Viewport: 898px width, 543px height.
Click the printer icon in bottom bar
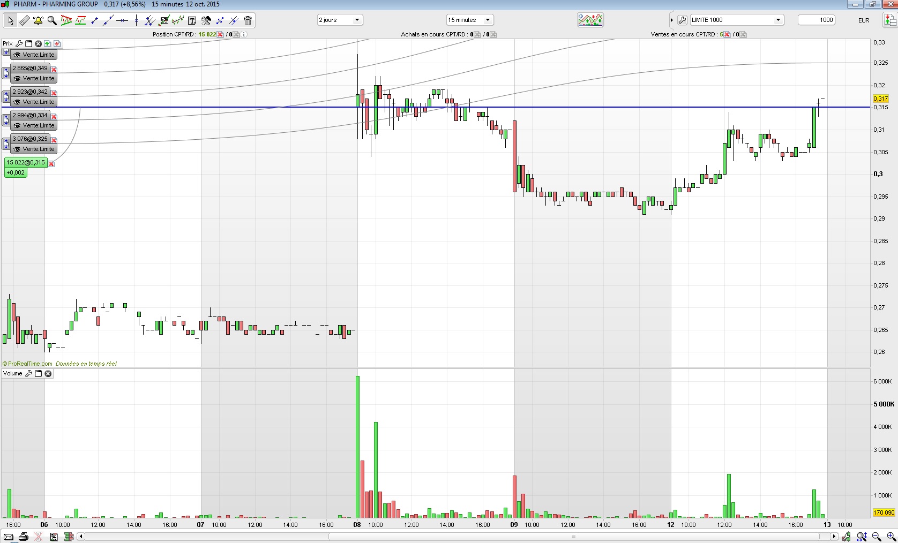[23, 537]
